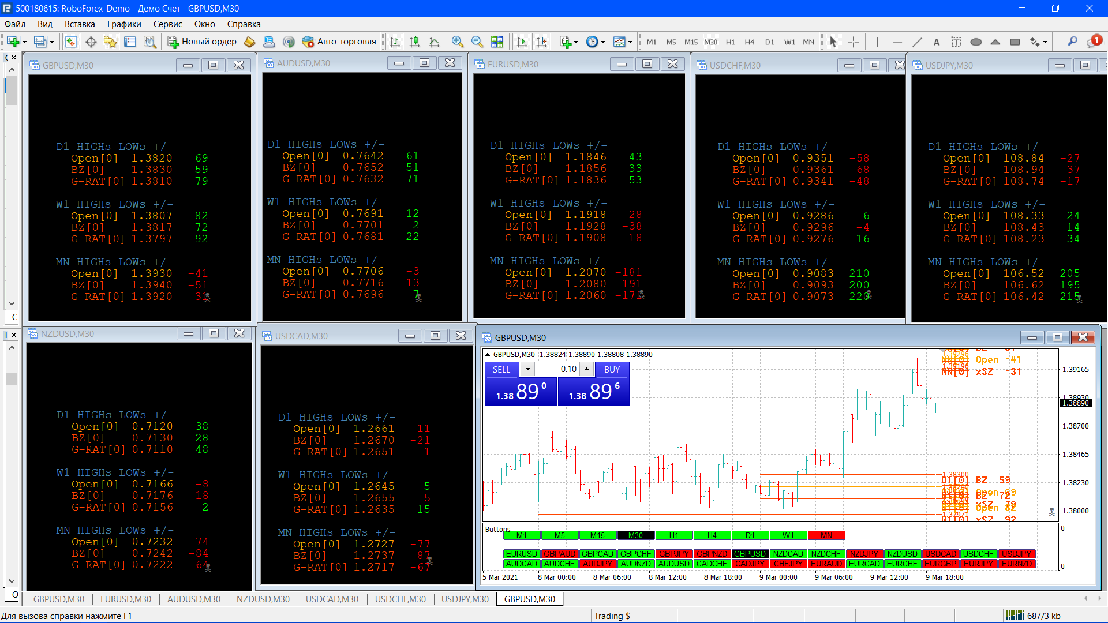The width and height of the screenshot is (1108, 623).
Task: Click the MN red button in Buttons panel
Action: (x=826, y=536)
